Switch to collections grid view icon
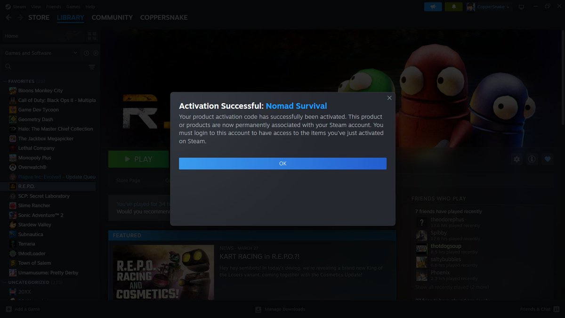 [92, 36]
